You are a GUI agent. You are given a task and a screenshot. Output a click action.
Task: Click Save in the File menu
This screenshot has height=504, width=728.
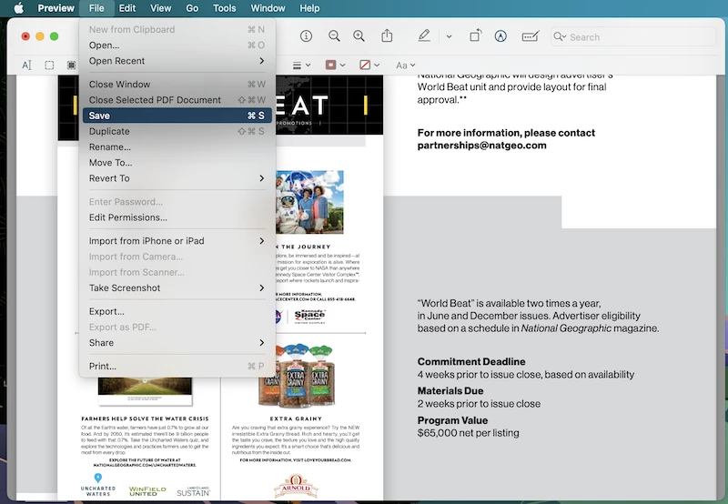(x=177, y=116)
